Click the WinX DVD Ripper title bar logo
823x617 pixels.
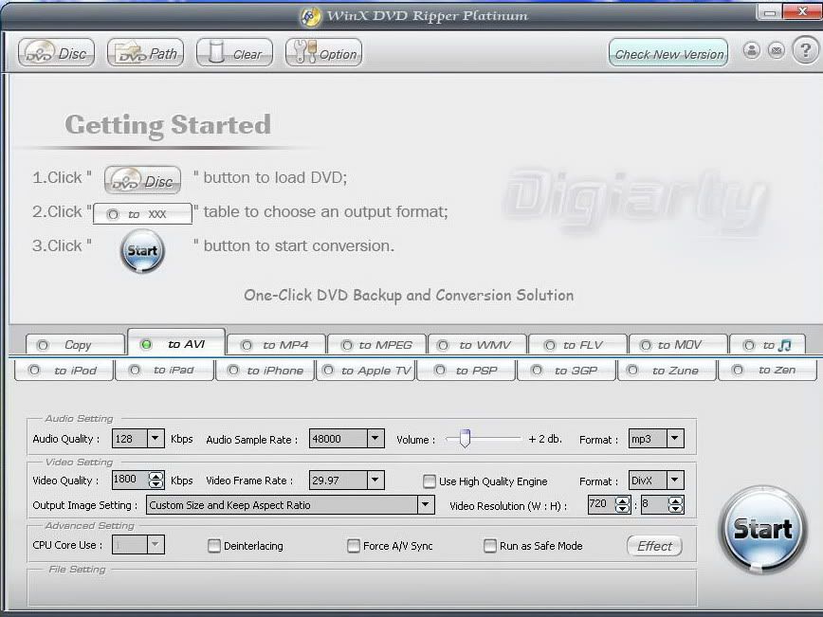[310, 17]
